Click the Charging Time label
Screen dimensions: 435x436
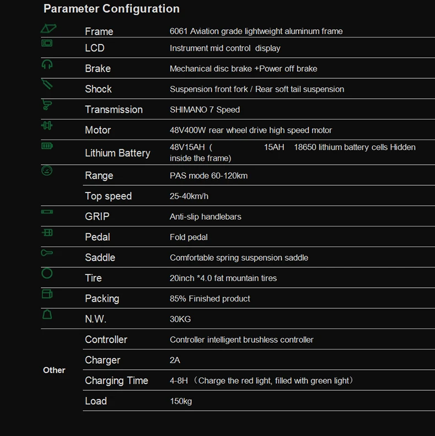[x=116, y=381]
